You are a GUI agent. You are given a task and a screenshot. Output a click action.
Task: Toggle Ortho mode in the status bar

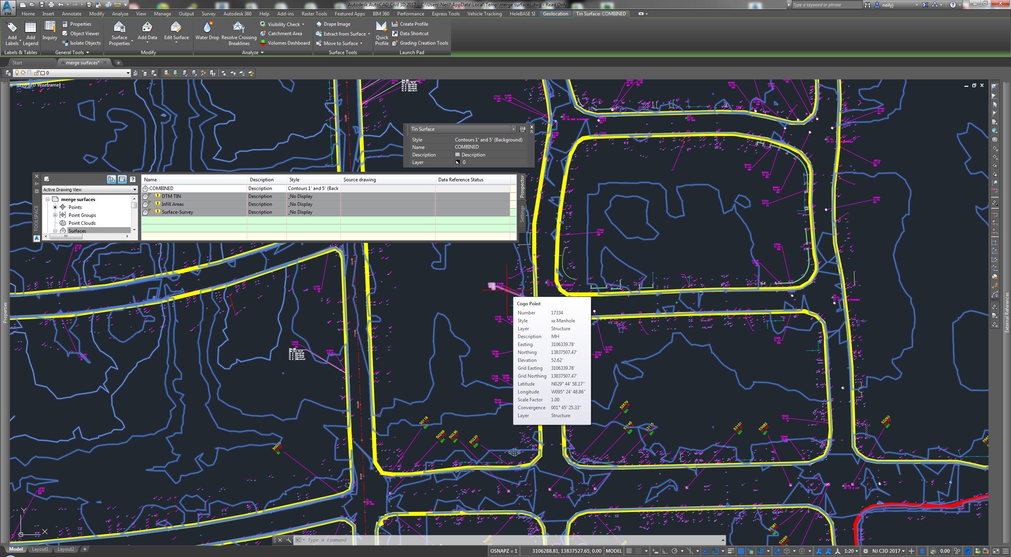point(665,551)
